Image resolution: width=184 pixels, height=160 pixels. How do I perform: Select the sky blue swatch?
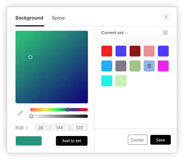coord(107,66)
